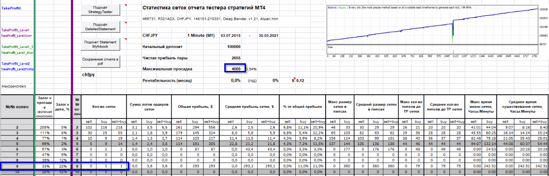Viewport: 549px width, 176px height.
Task: Select the end date 30.03.2021
Action: tap(269, 35)
